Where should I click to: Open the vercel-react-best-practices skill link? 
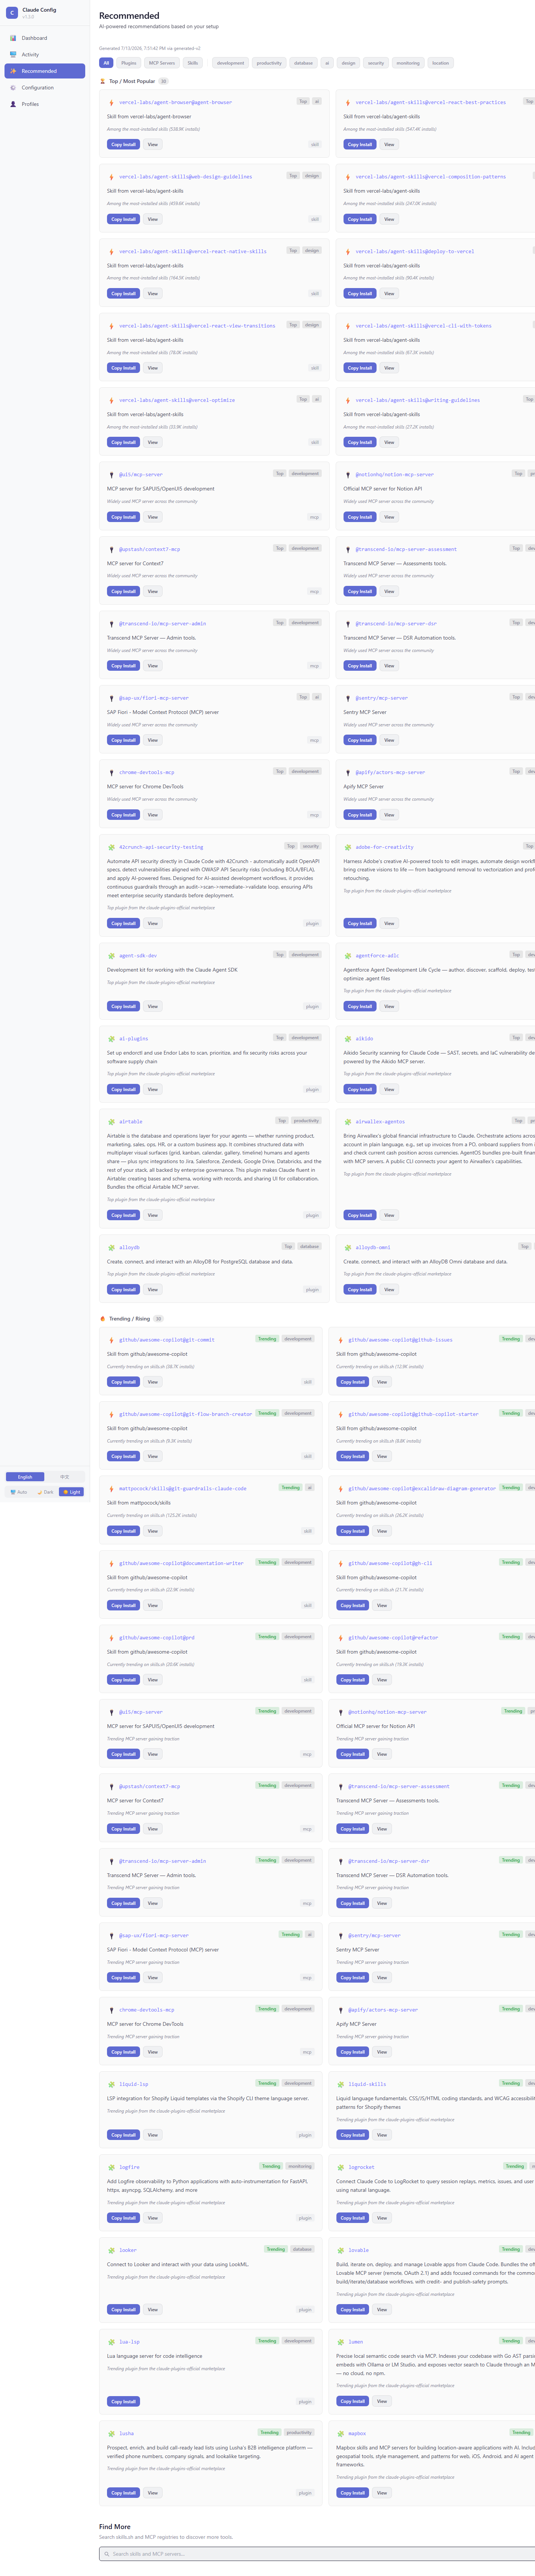pyautogui.click(x=430, y=102)
